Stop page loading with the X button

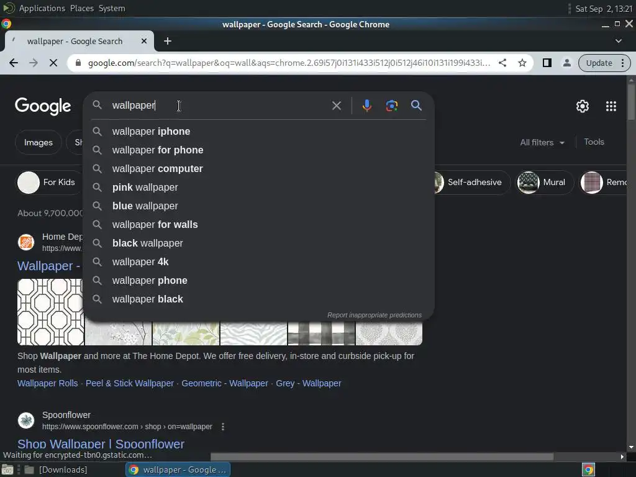pyautogui.click(x=53, y=63)
